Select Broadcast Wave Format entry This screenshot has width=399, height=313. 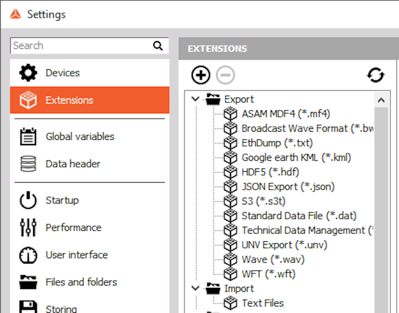(x=307, y=128)
